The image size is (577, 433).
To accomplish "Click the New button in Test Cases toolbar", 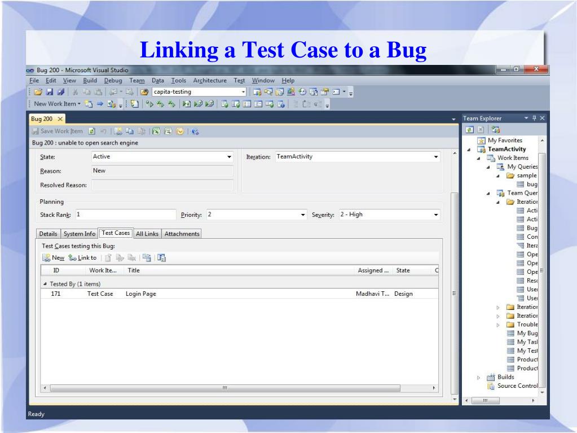I will [x=54, y=258].
